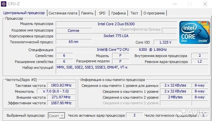Click the Расширение семейства value 6
This screenshot has width=212, height=121.
64,61
